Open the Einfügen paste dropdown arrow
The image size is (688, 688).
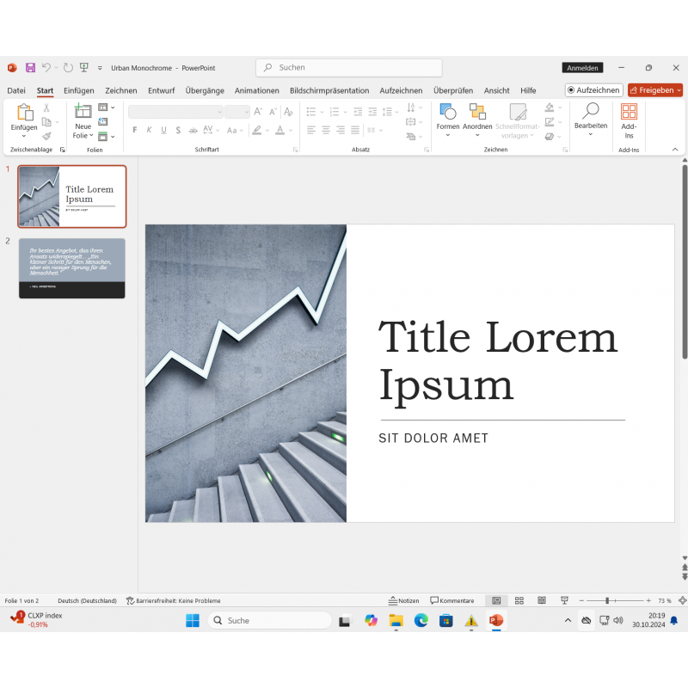[x=23, y=136]
